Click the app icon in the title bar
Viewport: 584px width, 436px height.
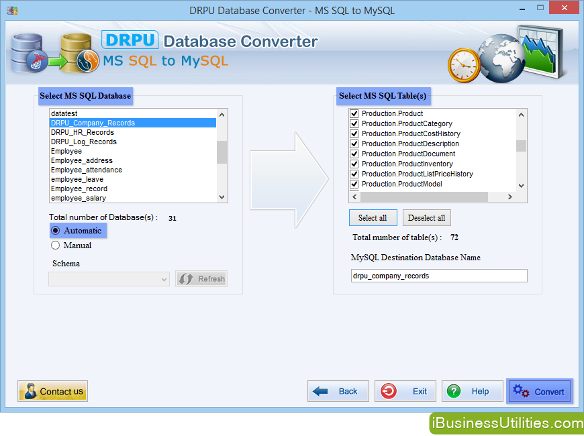pyautogui.click(x=12, y=11)
